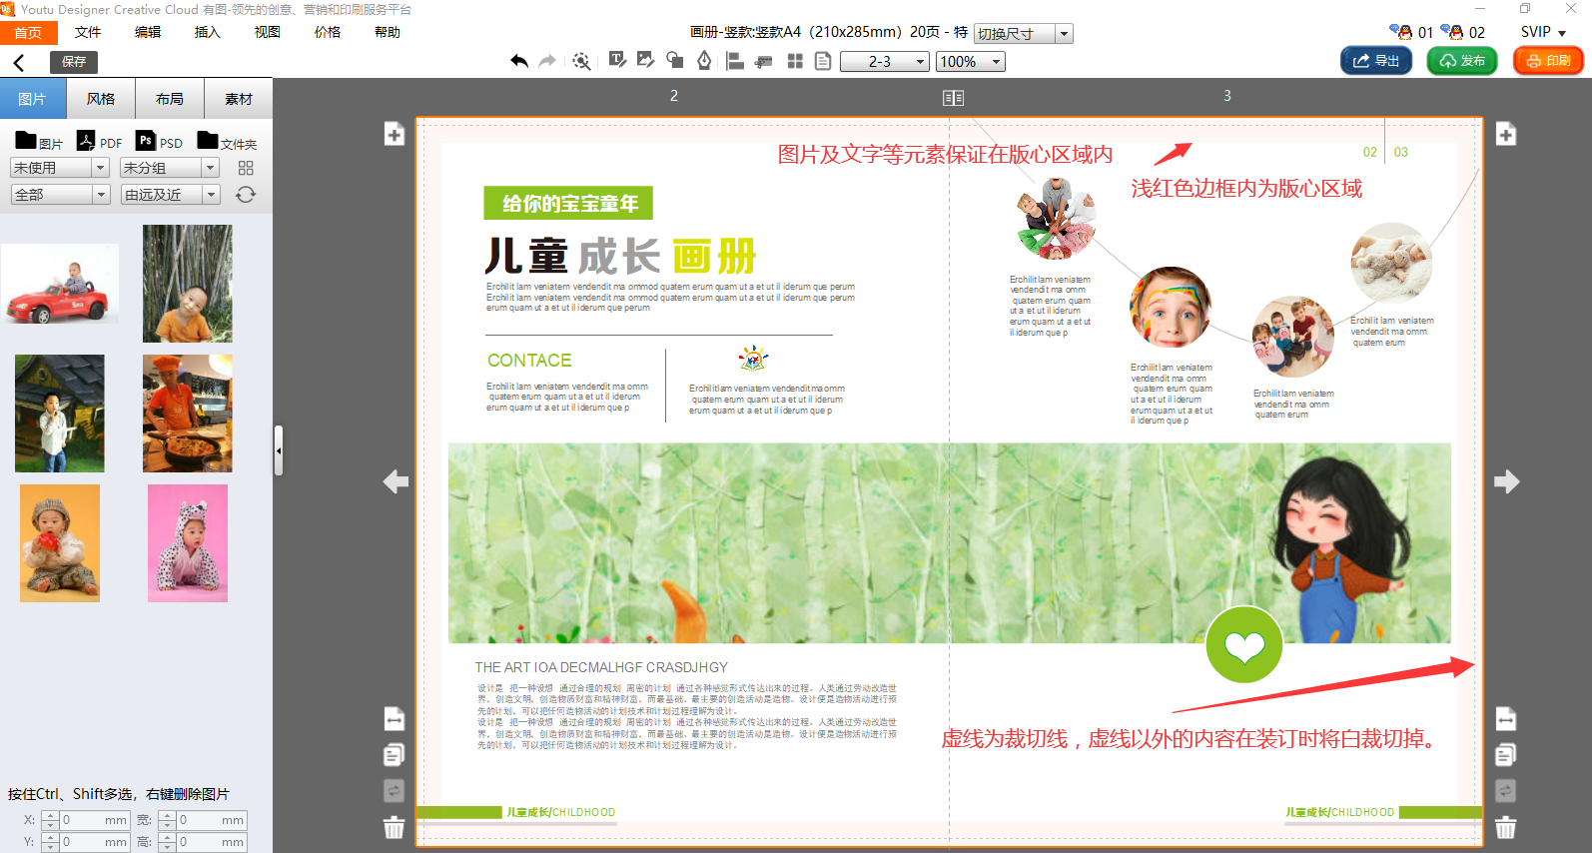The image size is (1592, 853).
Task: Toggle the two-page spread view icon
Action: [953, 98]
